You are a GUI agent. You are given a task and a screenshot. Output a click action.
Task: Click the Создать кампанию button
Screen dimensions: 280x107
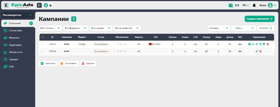pos(259,19)
